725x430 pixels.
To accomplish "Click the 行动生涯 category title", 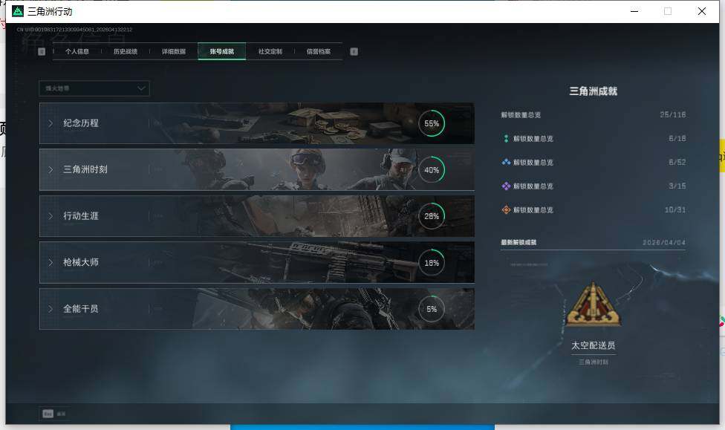I will [x=81, y=215].
